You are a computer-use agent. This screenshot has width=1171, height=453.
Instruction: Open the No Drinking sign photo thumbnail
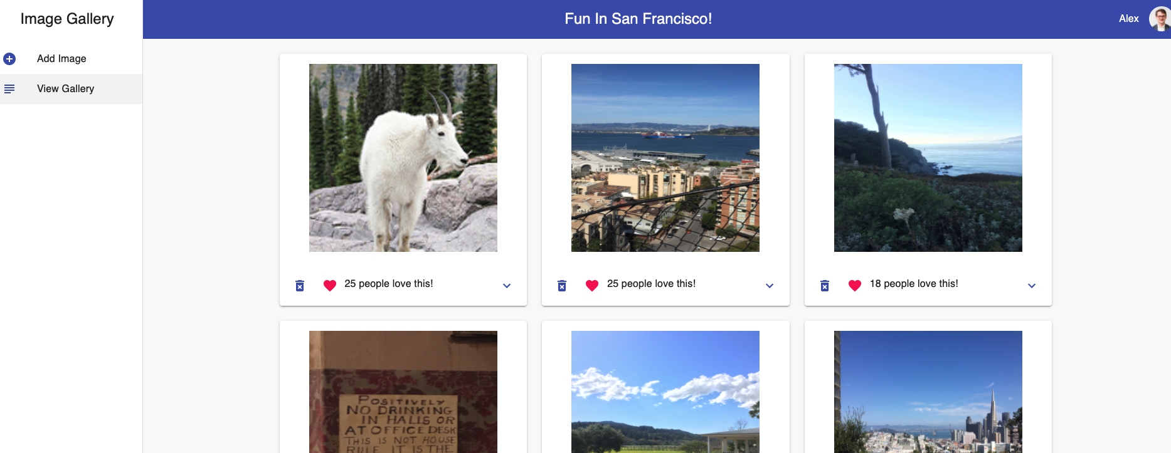tap(402, 392)
